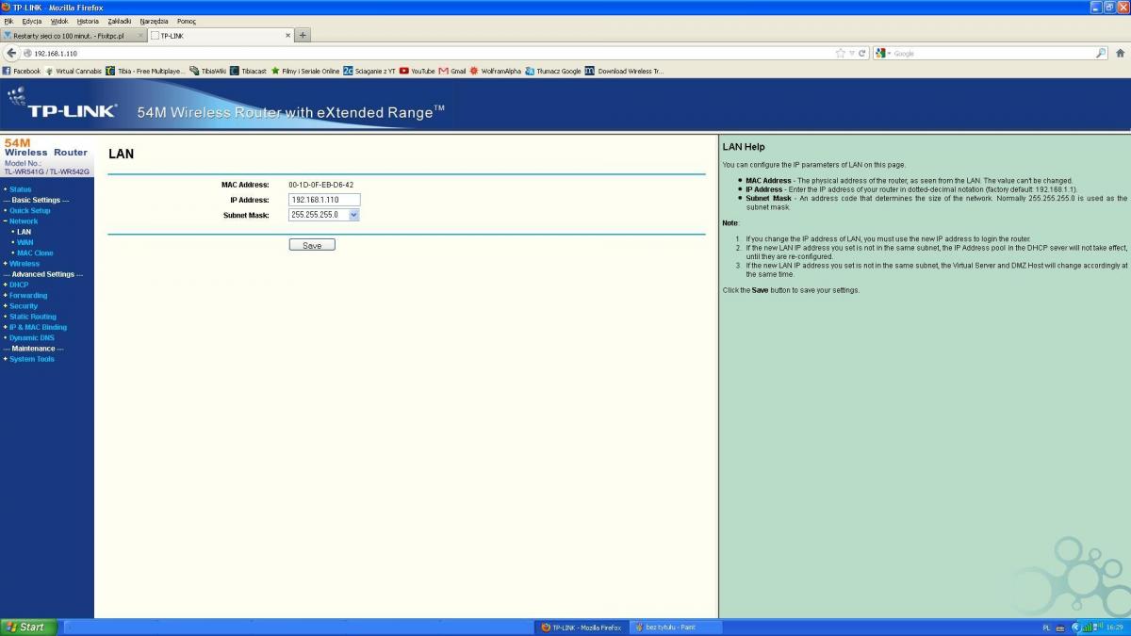Switch to the TP-LINK browser tab
This screenshot has height=636, width=1131.
tap(221, 36)
